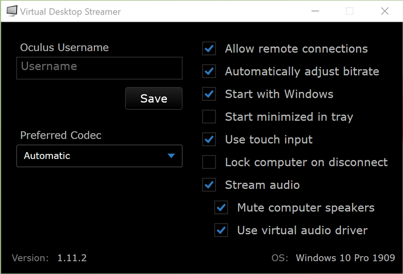
Task: Close the Virtual Desktop Streamer window
Action: 384,11
